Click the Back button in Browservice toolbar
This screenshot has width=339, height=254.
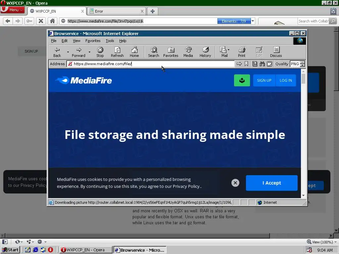coord(57,52)
